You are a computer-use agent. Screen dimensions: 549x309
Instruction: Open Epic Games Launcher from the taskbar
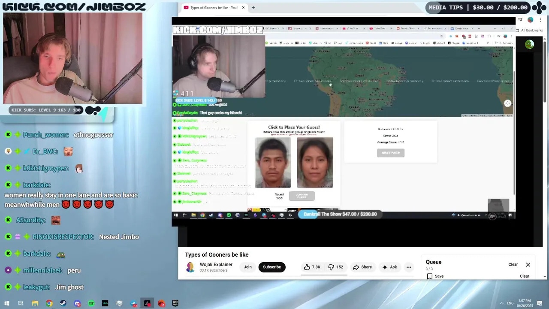click(175, 303)
